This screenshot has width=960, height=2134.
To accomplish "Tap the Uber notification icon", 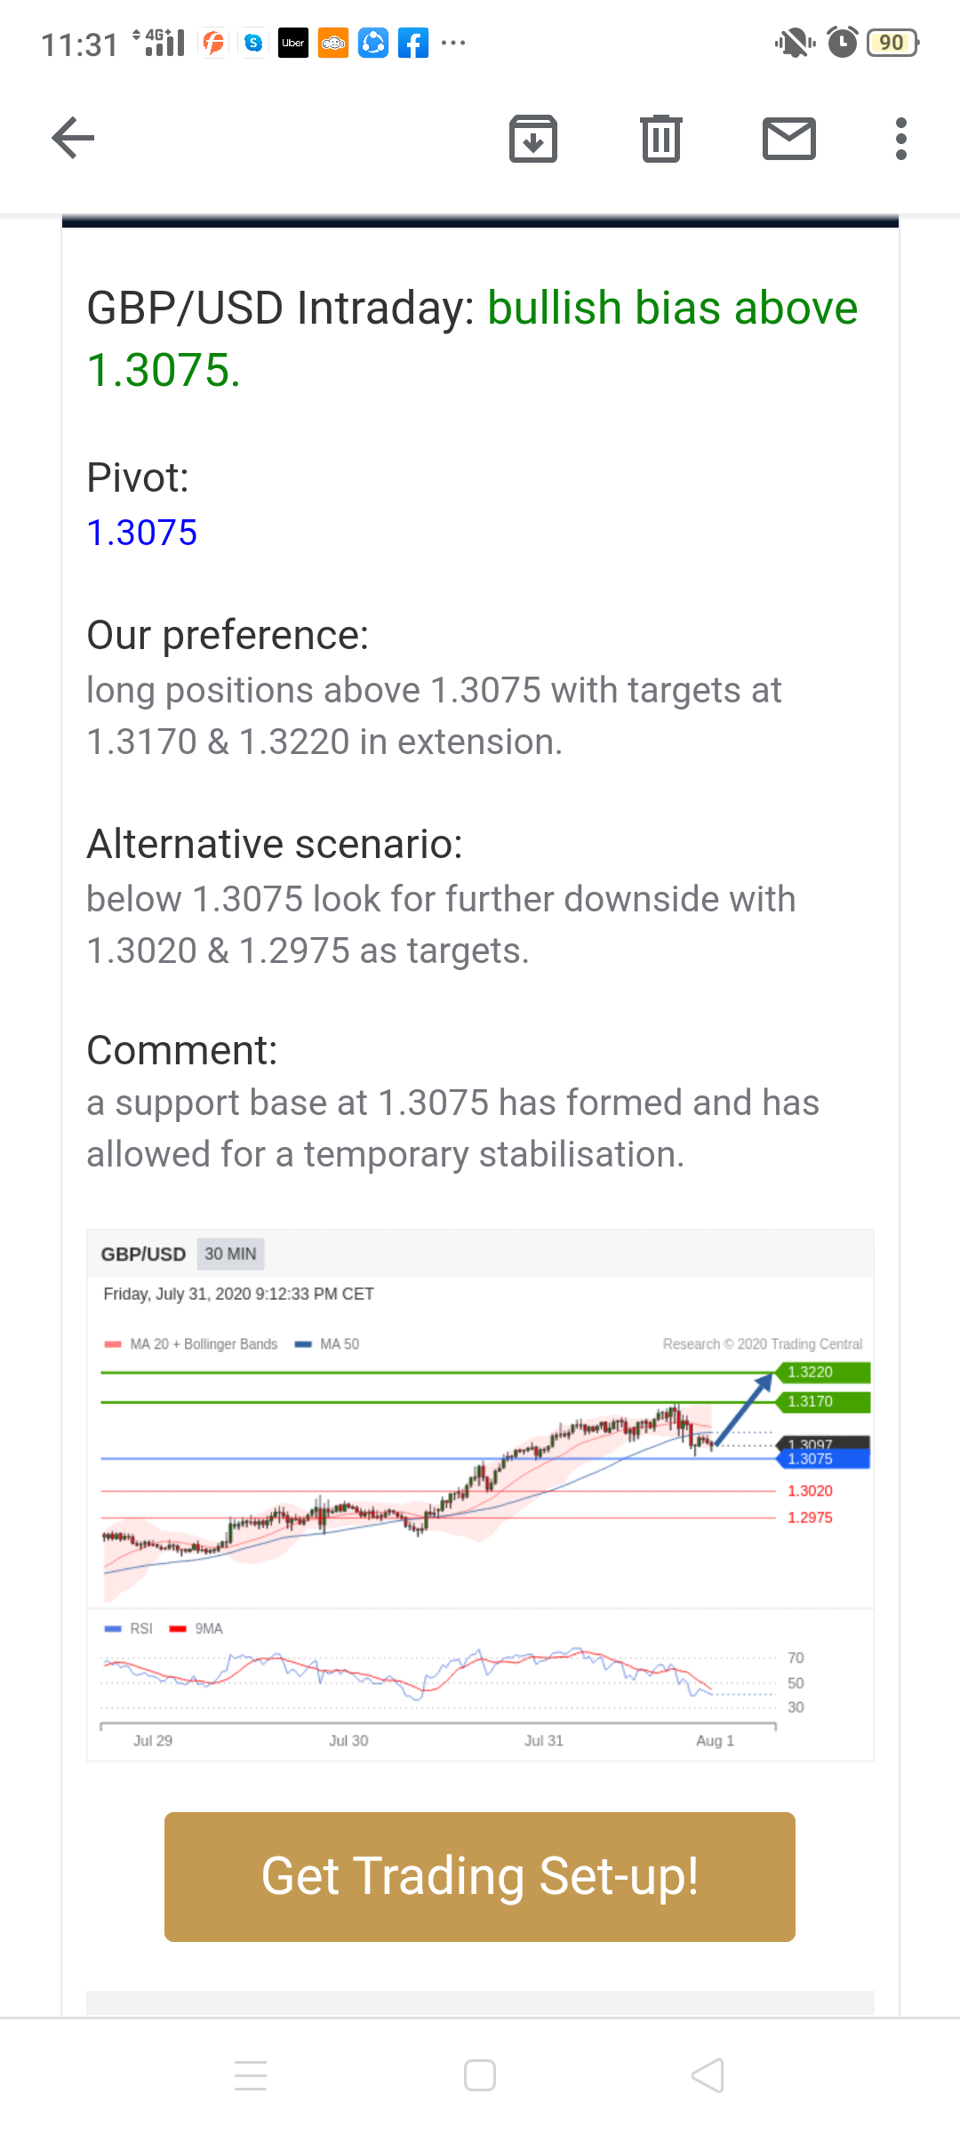I will click(x=293, y=43).
